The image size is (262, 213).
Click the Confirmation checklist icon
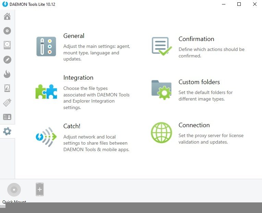(x=162, y=46)
